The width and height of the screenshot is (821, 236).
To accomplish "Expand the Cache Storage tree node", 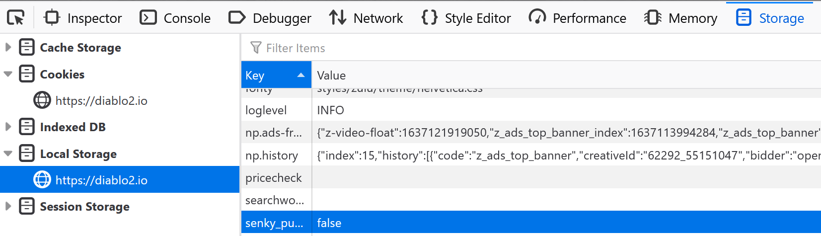I will click(8, 48).
